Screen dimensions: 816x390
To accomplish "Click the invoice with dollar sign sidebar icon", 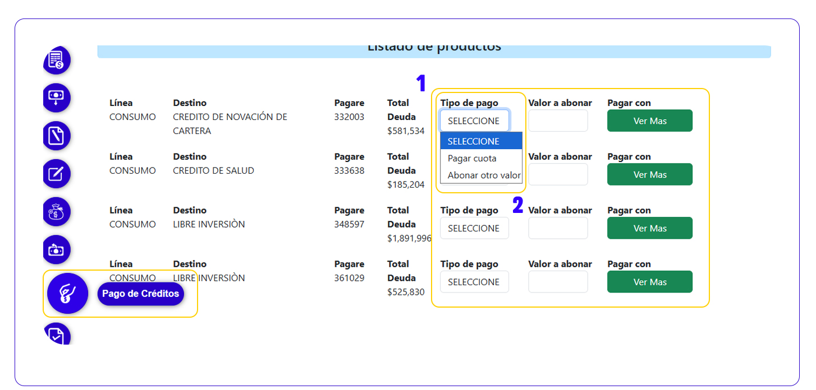I will tap(57, 60).
